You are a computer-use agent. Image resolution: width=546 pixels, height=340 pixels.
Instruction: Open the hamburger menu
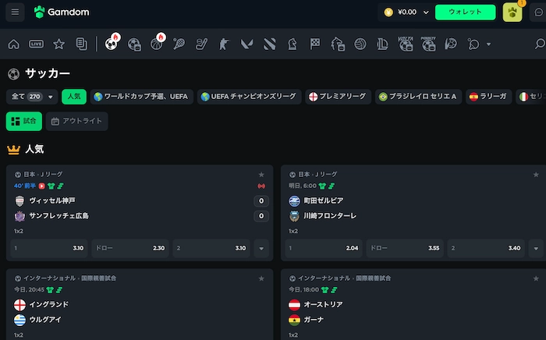15,12
